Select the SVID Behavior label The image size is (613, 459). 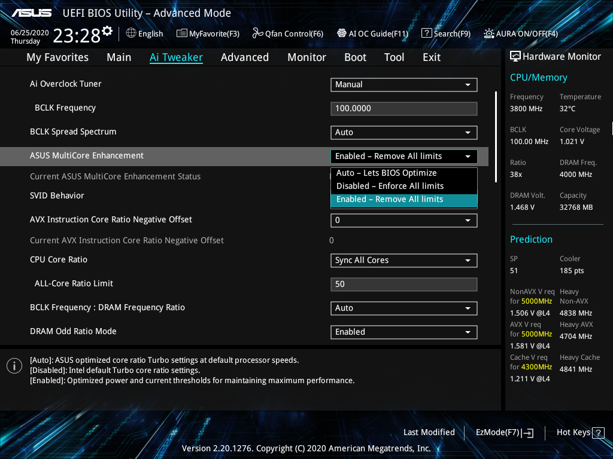[57, 195]
